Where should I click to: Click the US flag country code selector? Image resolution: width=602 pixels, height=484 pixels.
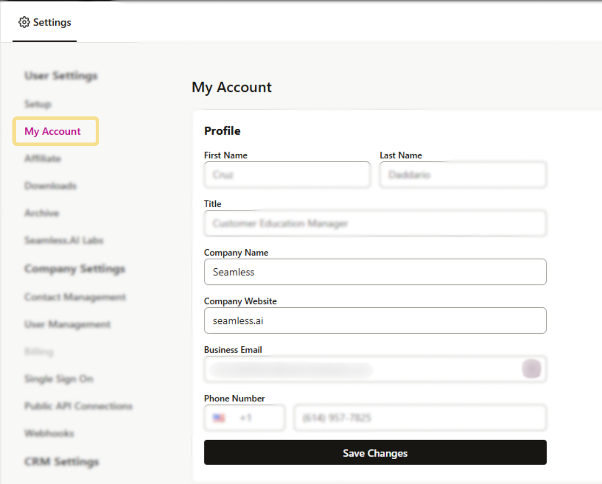pos(244,417)
